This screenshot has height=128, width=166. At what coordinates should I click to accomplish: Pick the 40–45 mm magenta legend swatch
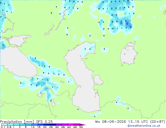click(71, 125)
